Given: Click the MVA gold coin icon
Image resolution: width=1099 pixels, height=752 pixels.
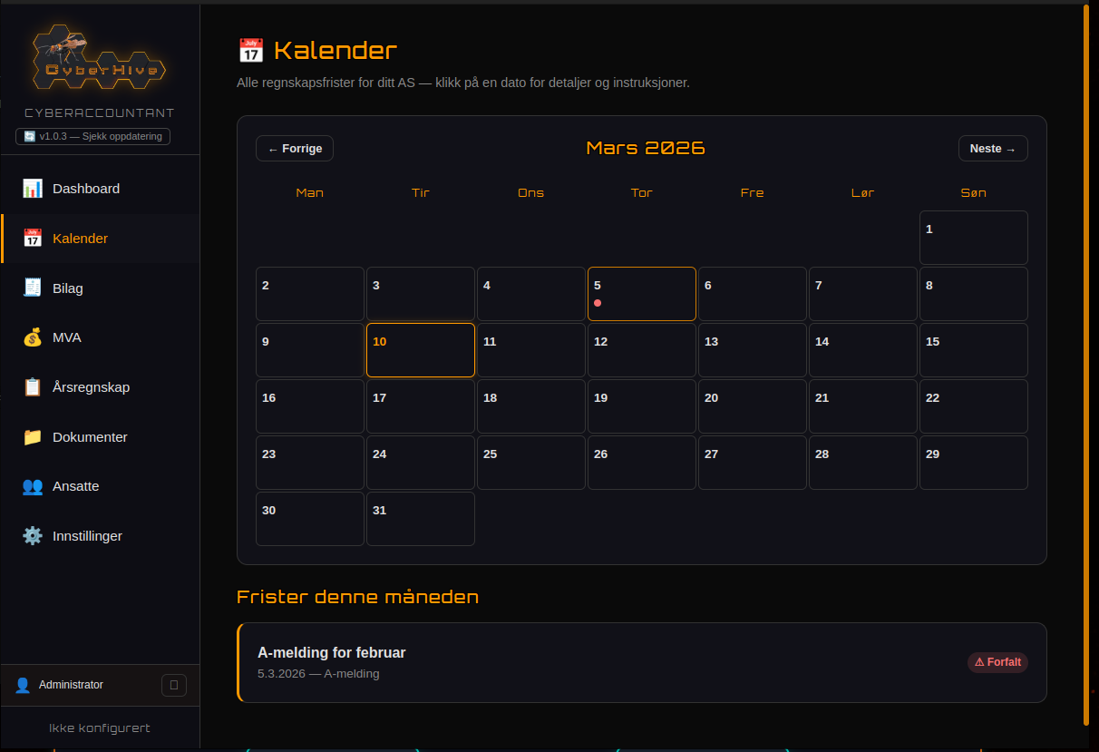Looking at the screenshot, I should tap(33, 337).
